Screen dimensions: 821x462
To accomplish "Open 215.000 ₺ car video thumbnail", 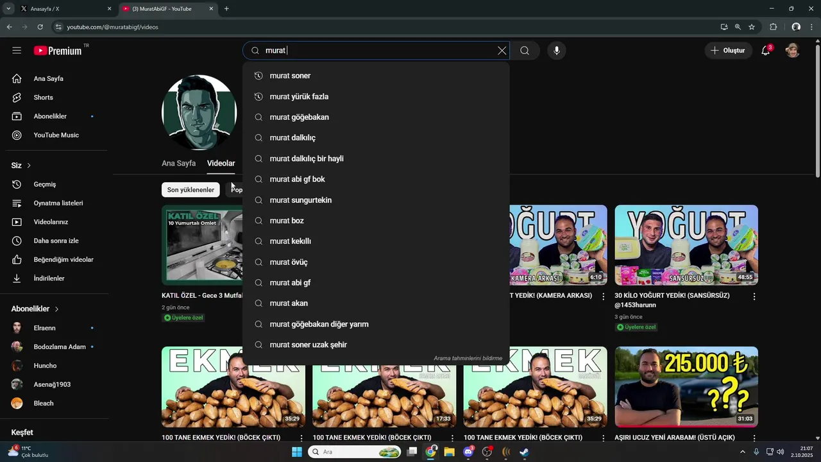I will [686, 387].
